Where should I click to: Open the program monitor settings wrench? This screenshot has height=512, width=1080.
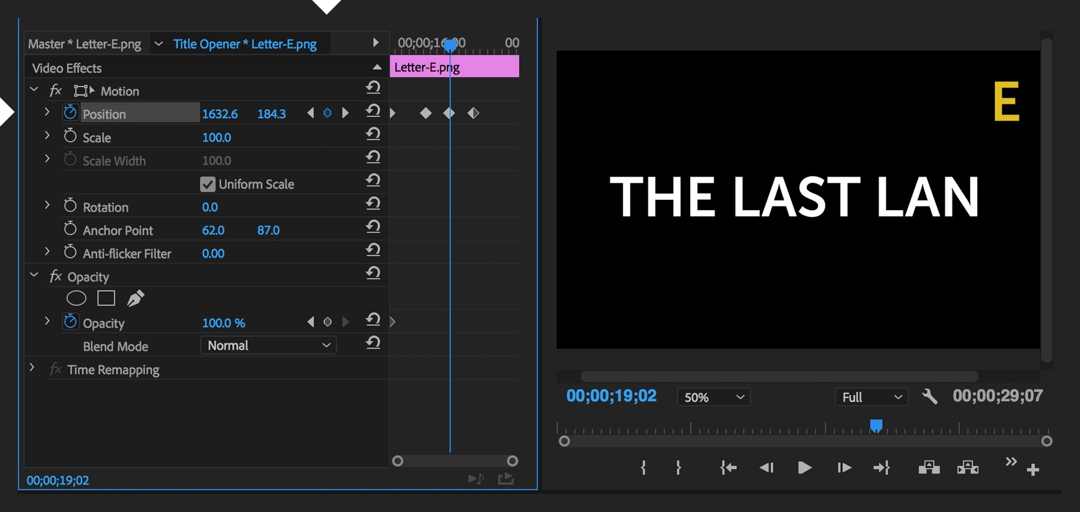click(929, 397)
